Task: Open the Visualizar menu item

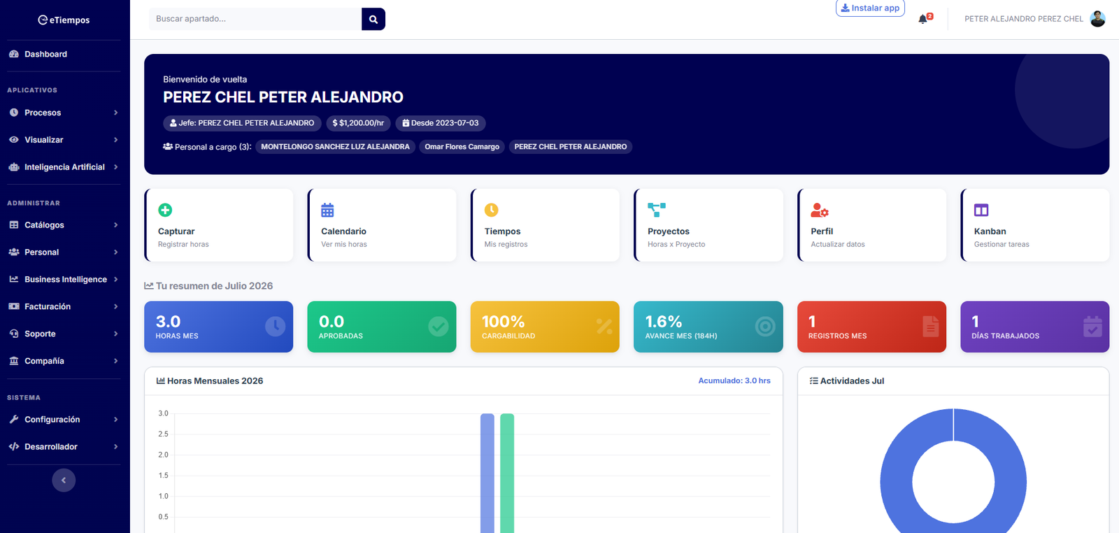Action: [64, 140]
